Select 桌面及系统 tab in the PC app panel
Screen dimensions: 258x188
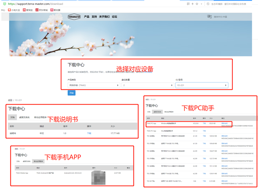pos(157,112)
